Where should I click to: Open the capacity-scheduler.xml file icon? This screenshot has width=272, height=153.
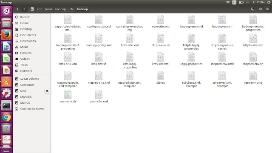pyautogui.click(x=68, y=20)
